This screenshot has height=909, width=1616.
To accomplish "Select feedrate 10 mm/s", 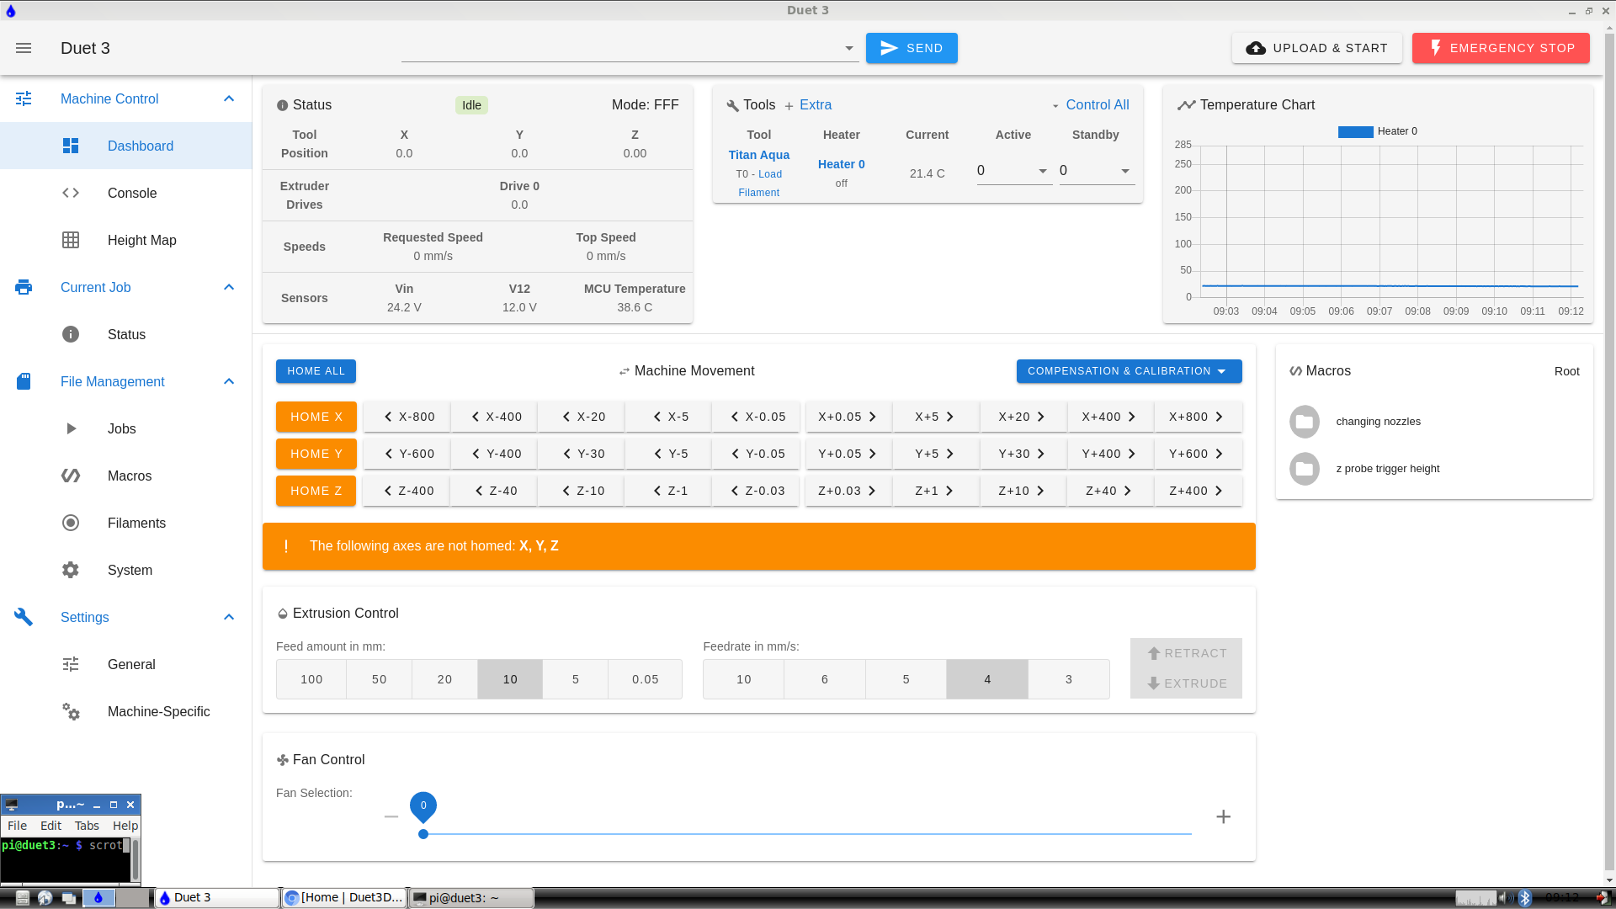I will coord(744,679).
